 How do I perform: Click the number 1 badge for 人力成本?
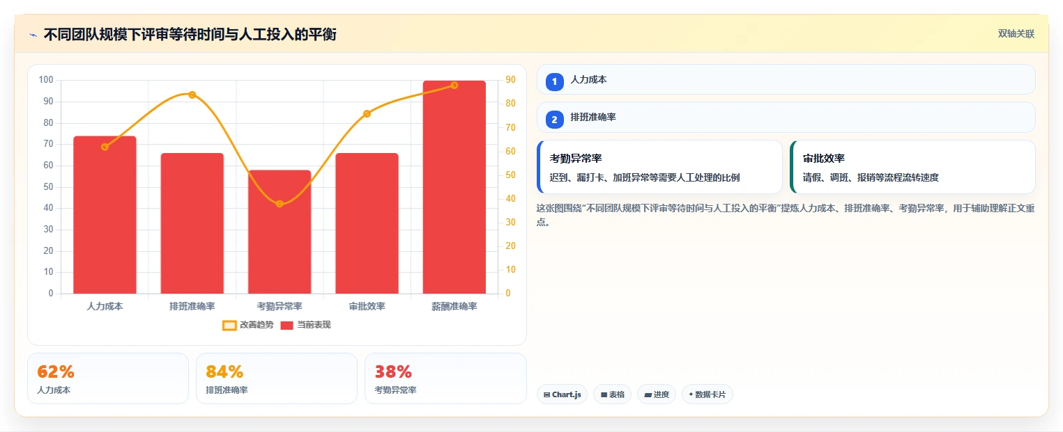point(555,82)
